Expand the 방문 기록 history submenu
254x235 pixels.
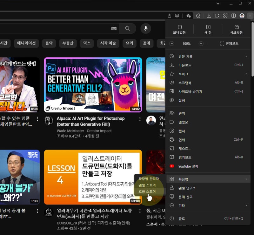(208, 56)
